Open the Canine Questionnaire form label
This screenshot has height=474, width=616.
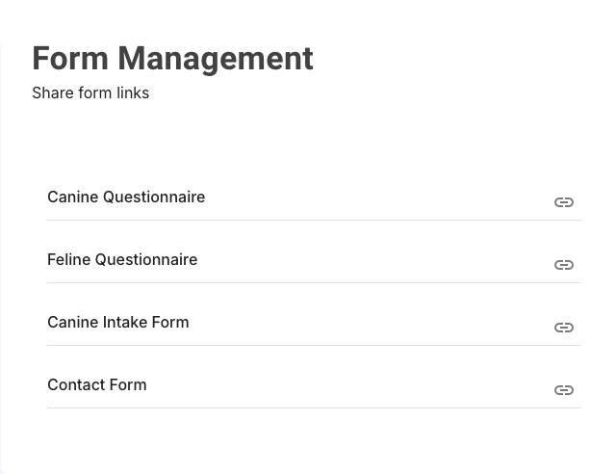pos(126,197)
